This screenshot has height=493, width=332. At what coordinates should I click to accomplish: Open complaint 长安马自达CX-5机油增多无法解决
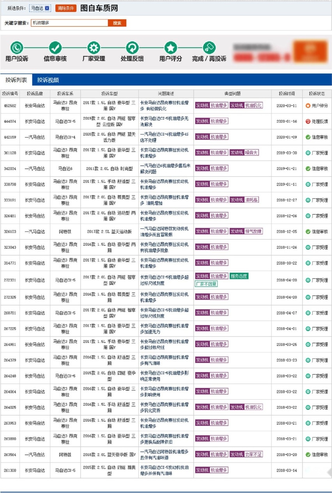pos(164,121)
